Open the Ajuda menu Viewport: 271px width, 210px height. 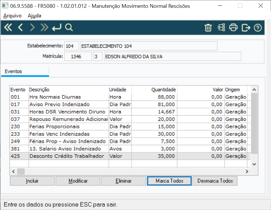click(x=35, y=16)
